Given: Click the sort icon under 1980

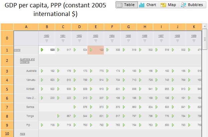Looking at the screenshot, I should (x=47, y=40).
